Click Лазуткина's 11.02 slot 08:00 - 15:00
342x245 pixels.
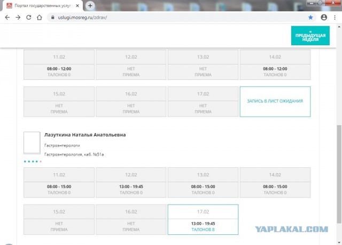click(59, 183)
